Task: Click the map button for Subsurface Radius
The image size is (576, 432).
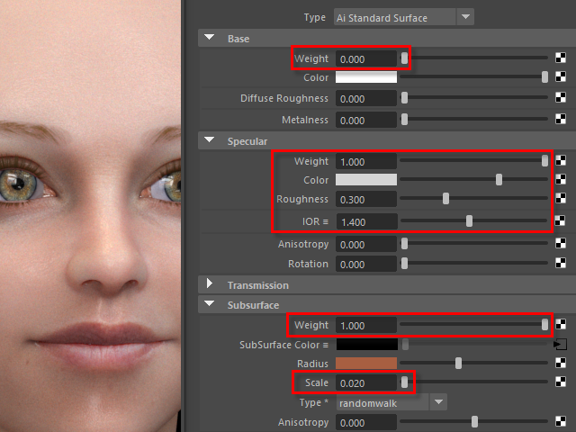Action: click(x=562, y=364)
